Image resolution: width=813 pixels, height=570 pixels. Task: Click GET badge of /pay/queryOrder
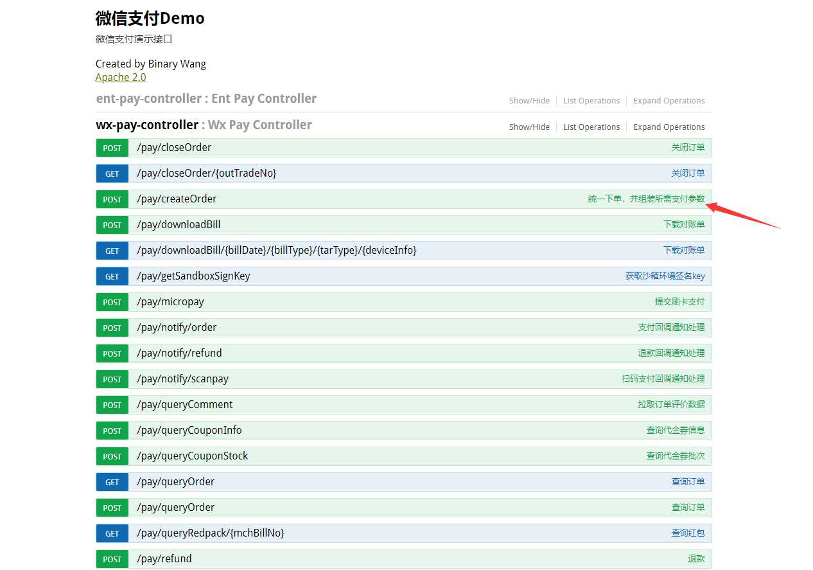112,482
